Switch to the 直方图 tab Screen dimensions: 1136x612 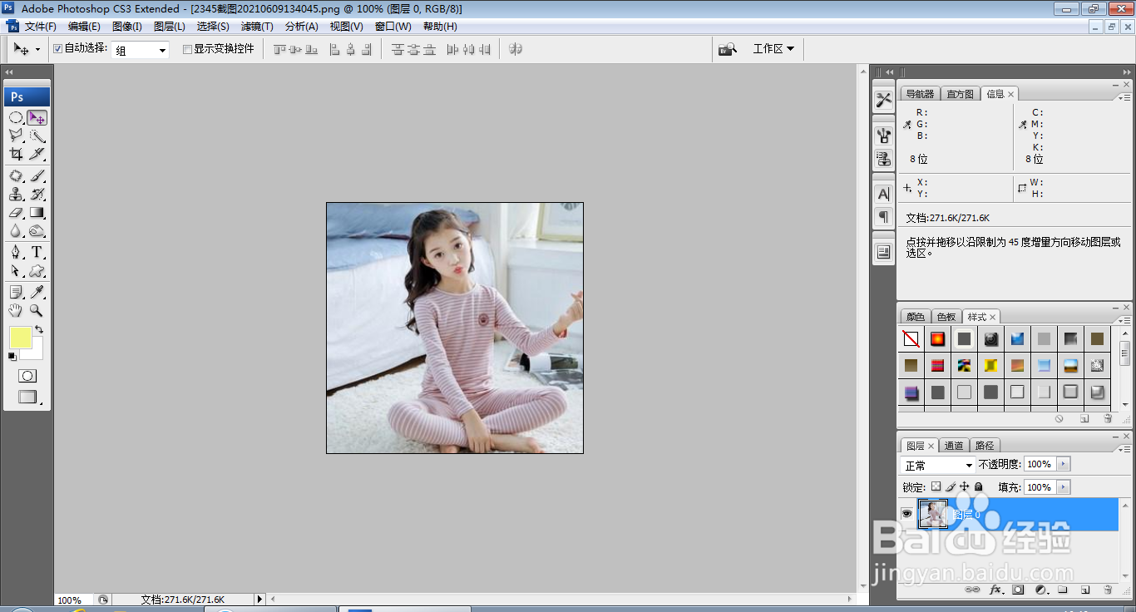960,94
